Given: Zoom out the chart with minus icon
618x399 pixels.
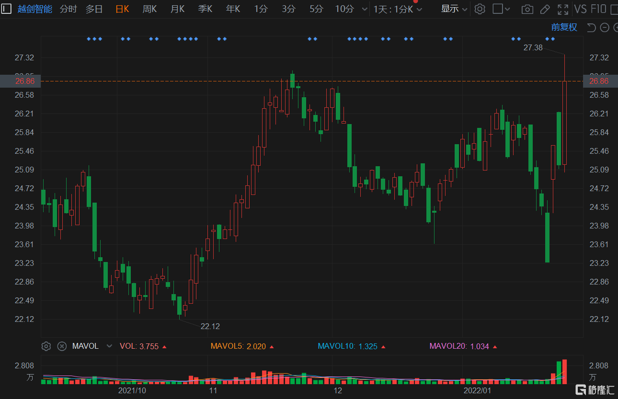Looking at the screenshot, I should click(x=605, y=28).
